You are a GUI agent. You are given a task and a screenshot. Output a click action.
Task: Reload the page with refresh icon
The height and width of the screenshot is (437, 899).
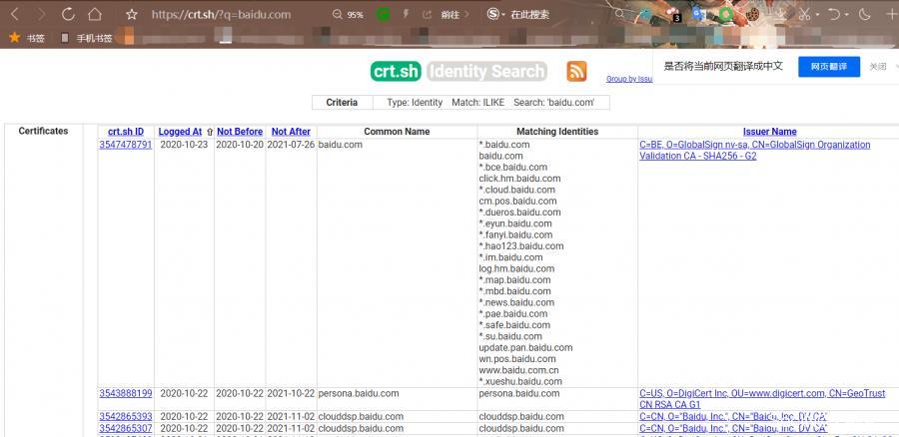pyautogui.click(x=68, y=15)
